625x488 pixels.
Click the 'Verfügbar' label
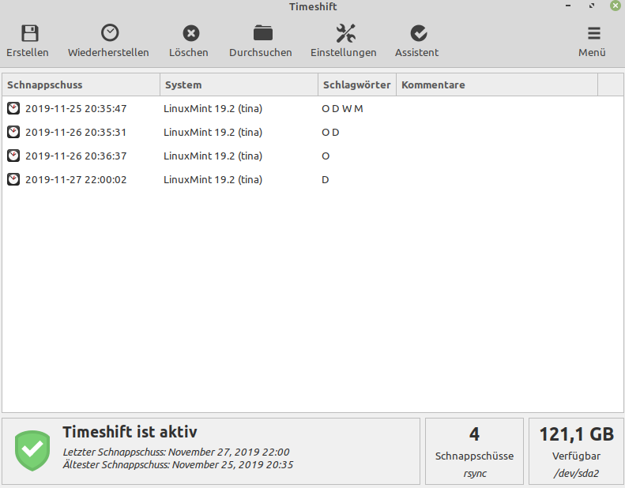click(x=576, y=456)
